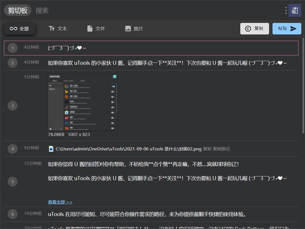Show 全部 clipboard items
The image size is (305, 229).
20,29
